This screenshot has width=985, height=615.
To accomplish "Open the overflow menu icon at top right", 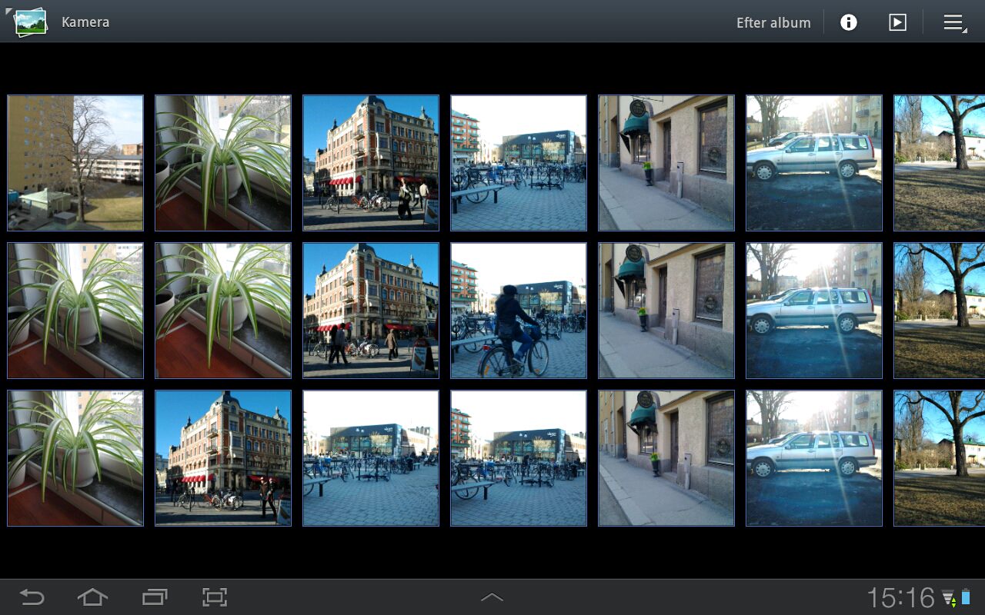I will (954, 22).
